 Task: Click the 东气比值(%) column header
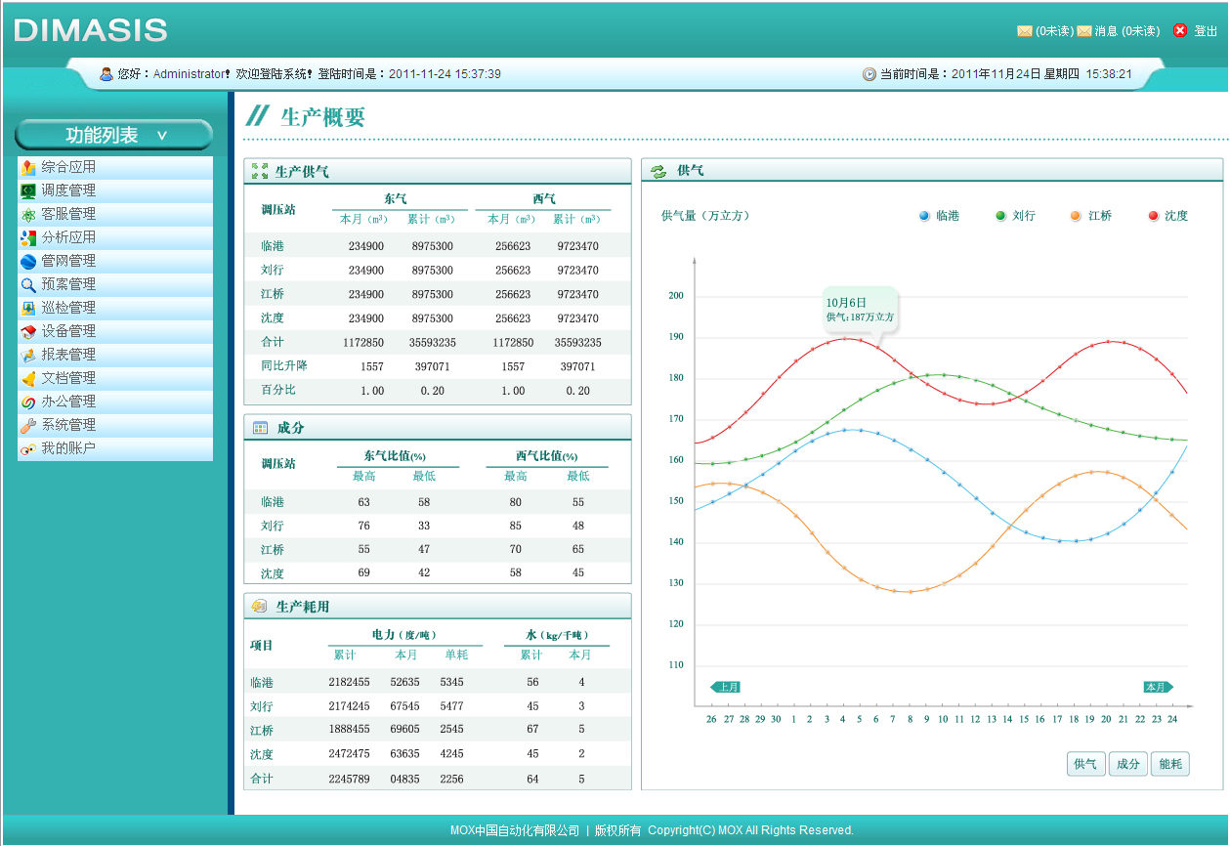(x=396, y=456)
